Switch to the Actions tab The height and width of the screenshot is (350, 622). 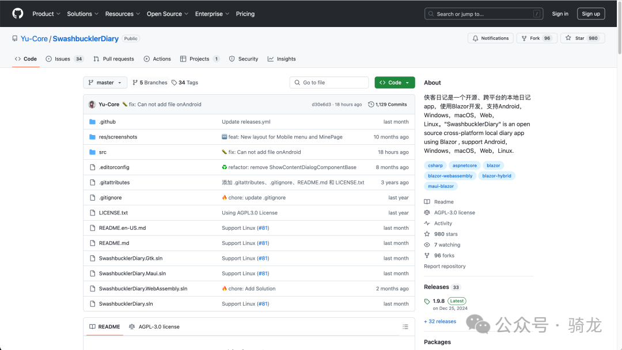(157, 59)
